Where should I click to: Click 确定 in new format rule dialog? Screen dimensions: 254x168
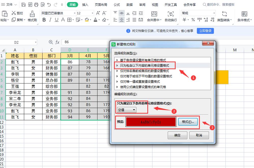click(177, 135)
